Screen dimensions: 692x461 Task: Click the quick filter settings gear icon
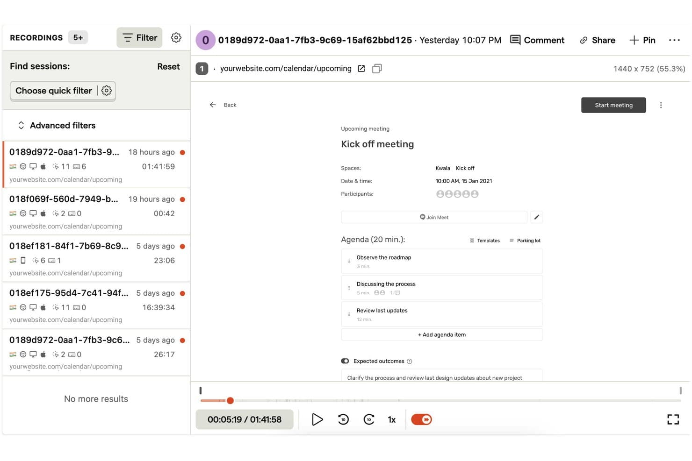107,91
